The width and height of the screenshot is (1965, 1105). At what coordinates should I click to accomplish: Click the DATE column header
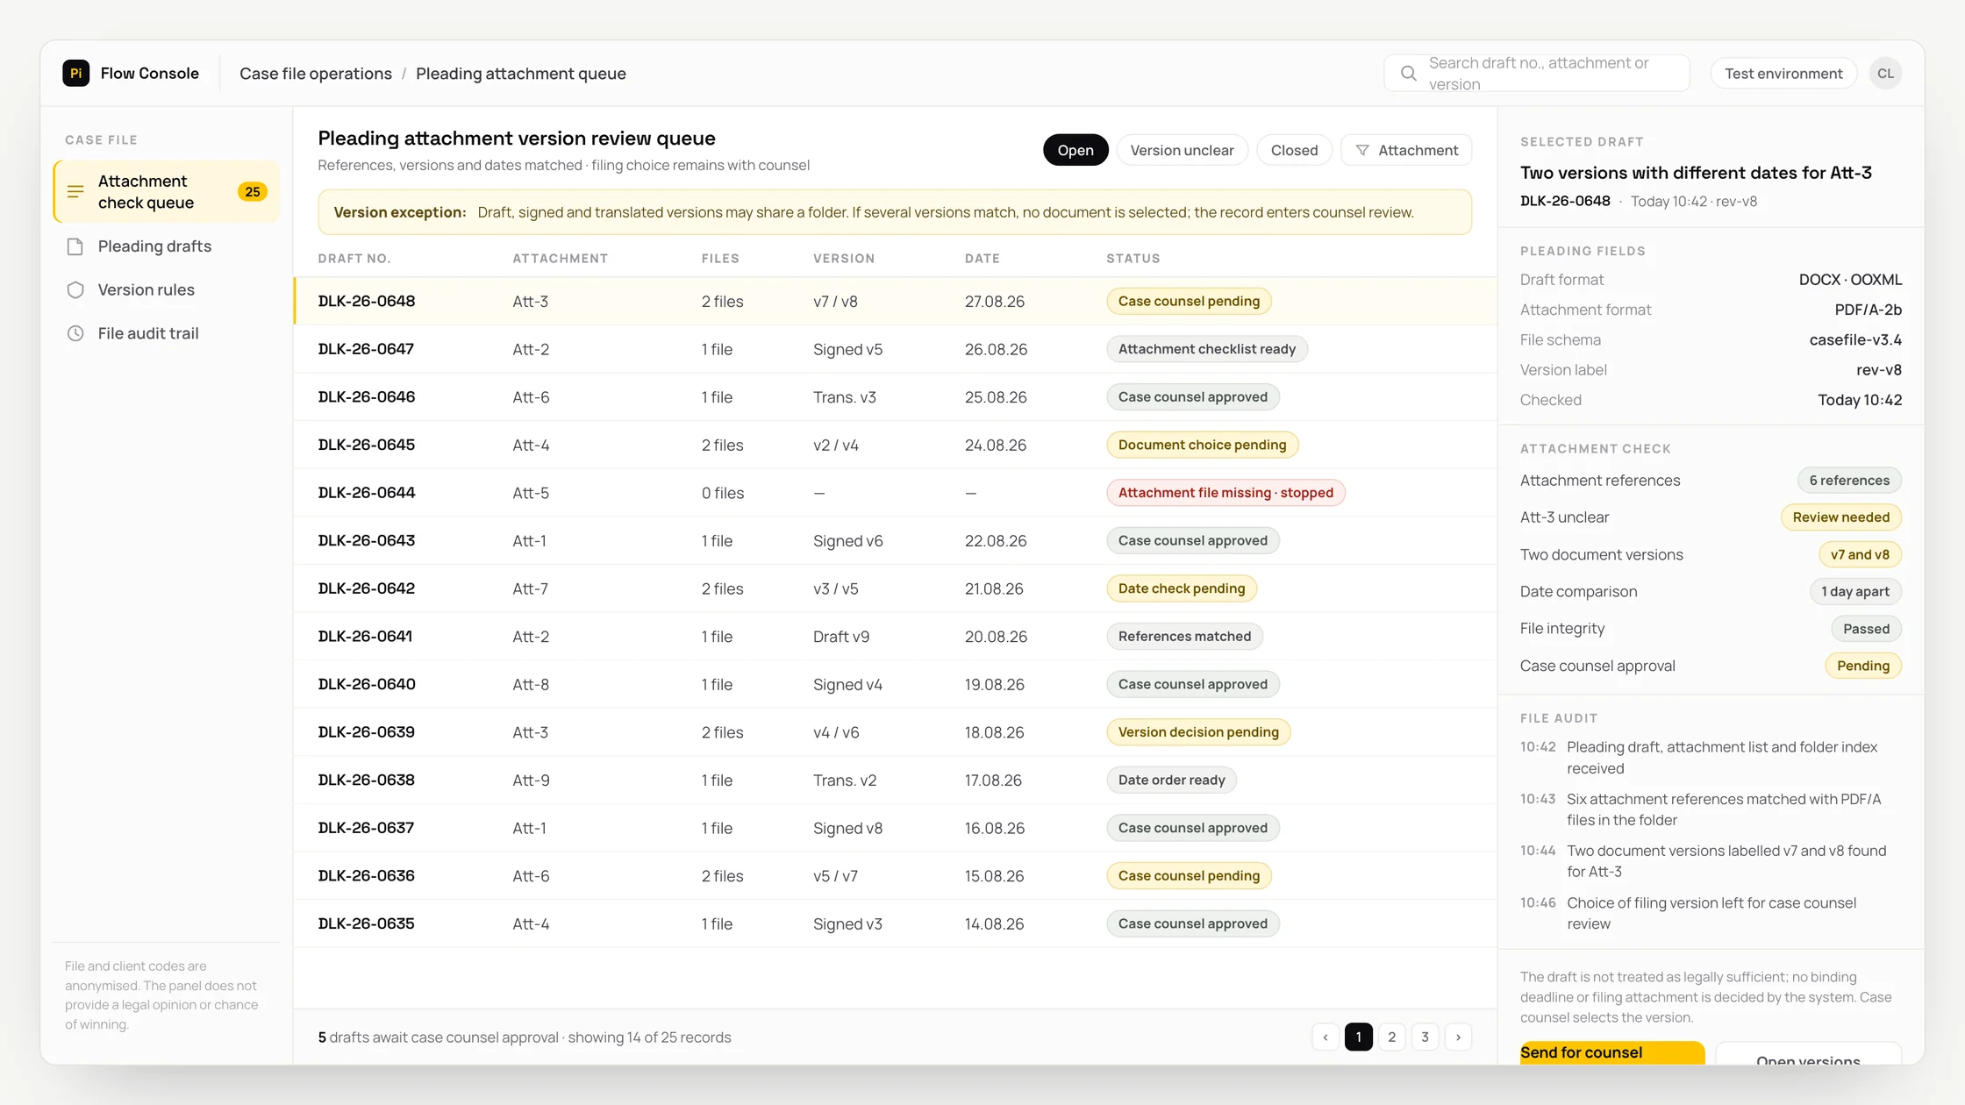[982, 259]
